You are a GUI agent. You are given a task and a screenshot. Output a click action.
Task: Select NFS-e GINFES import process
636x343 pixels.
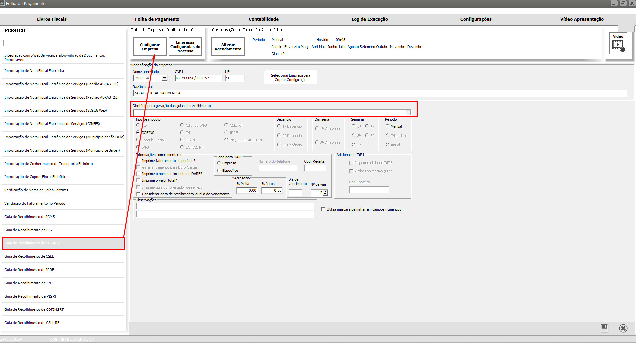pos(63,124)
